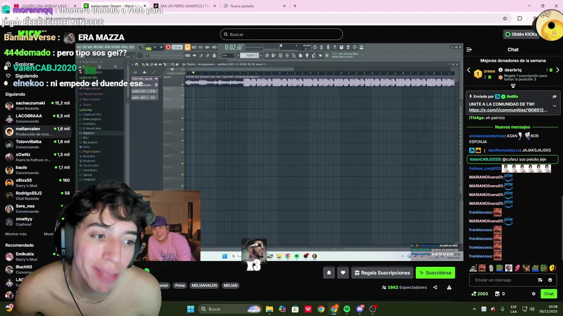
Task: Expand the weekly top donors leaderboard
Action: tap(513, 86)
